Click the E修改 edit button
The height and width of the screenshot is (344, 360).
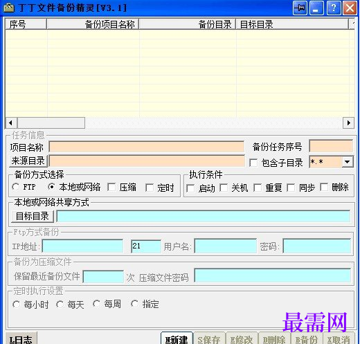coord(242,338)
